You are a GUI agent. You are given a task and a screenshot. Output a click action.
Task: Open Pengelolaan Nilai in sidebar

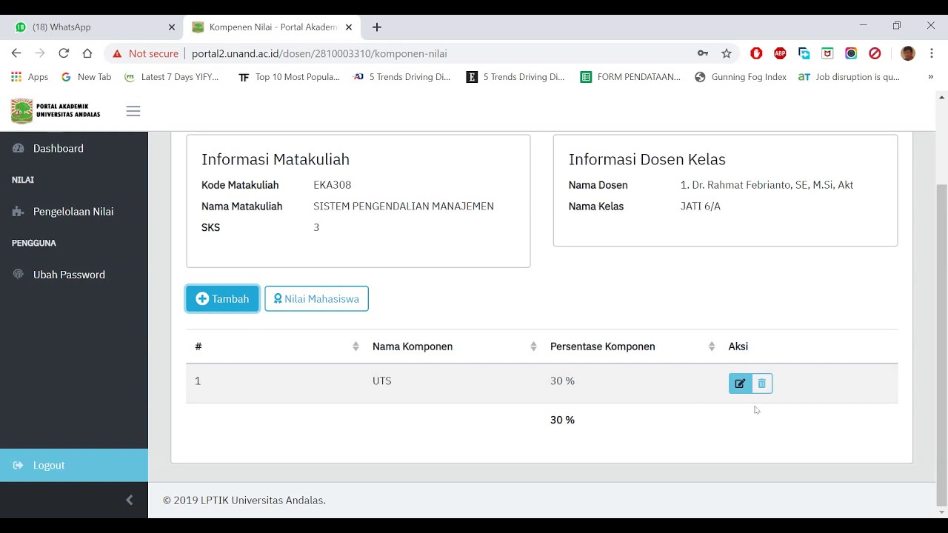[x=73, y=212]
